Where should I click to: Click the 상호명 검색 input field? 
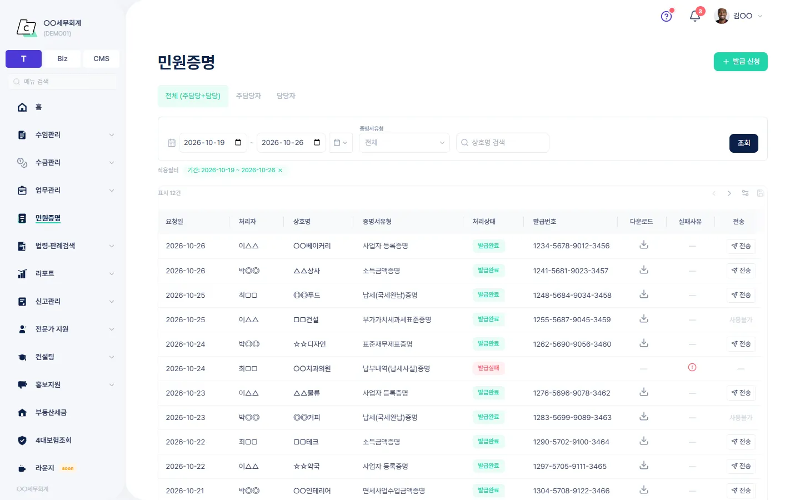coord(503,143)
